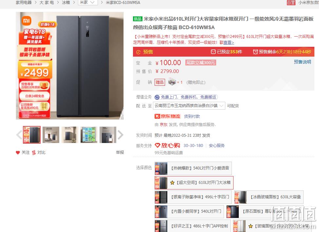Click the heart 关注 favorite icon
Screen dimensions: 319x232
point(18,152)
